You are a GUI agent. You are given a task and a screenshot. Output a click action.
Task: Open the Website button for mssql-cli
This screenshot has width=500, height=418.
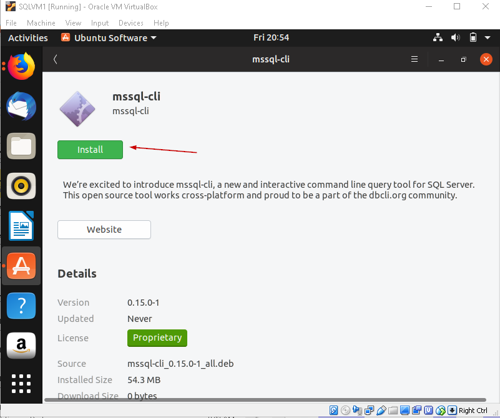[104, 230]
